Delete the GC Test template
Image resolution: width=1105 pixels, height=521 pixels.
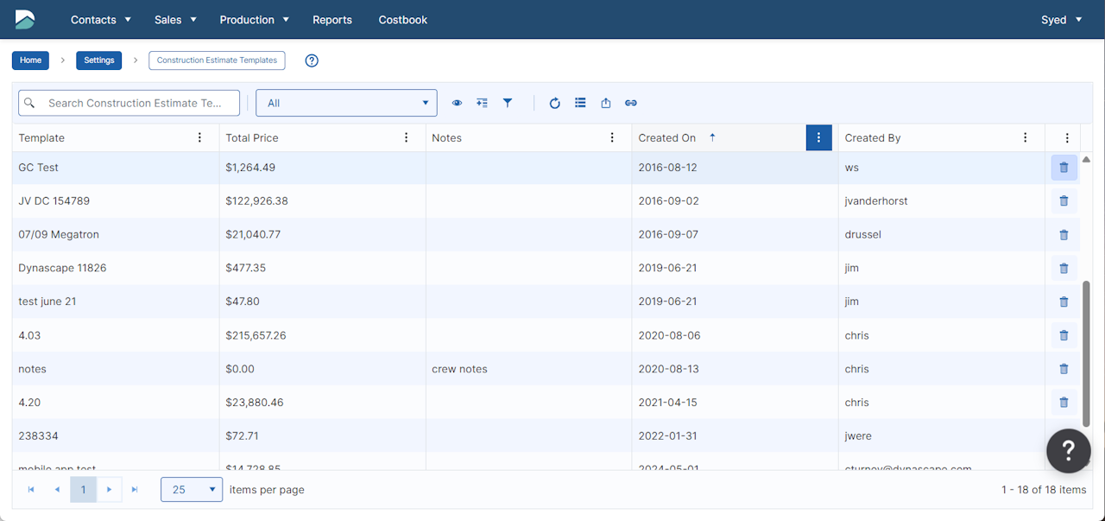(x=1064, y=168)
